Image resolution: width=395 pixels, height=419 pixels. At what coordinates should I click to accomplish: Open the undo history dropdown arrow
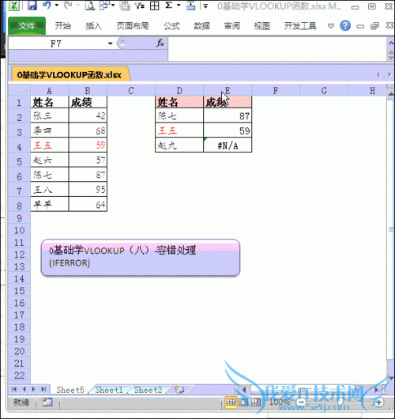point(57,6)
